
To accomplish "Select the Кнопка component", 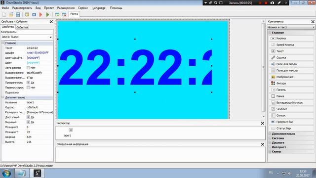I will click(291, 39).
